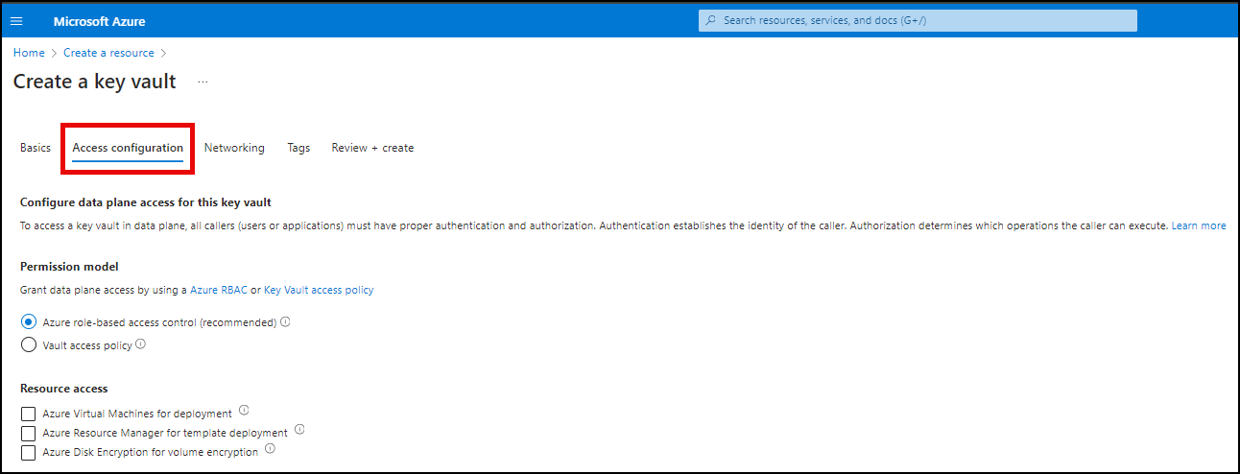1240x474 pixels.
Task: Click the Create a key vault heading
Action: pyautogui.click(x=95, y=82)
